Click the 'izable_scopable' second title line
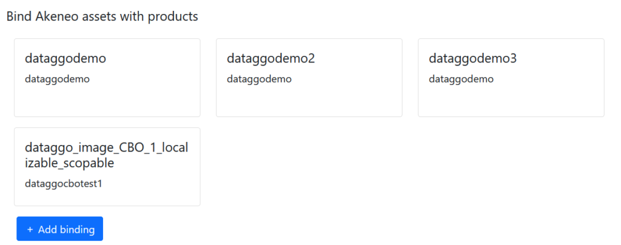This screenshot has height=245, width=621. pyautogui.click(x=69, y=164)
